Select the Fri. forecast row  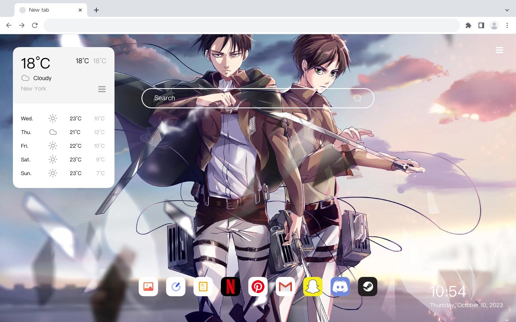pyautogui.click(x=64, y=146)
